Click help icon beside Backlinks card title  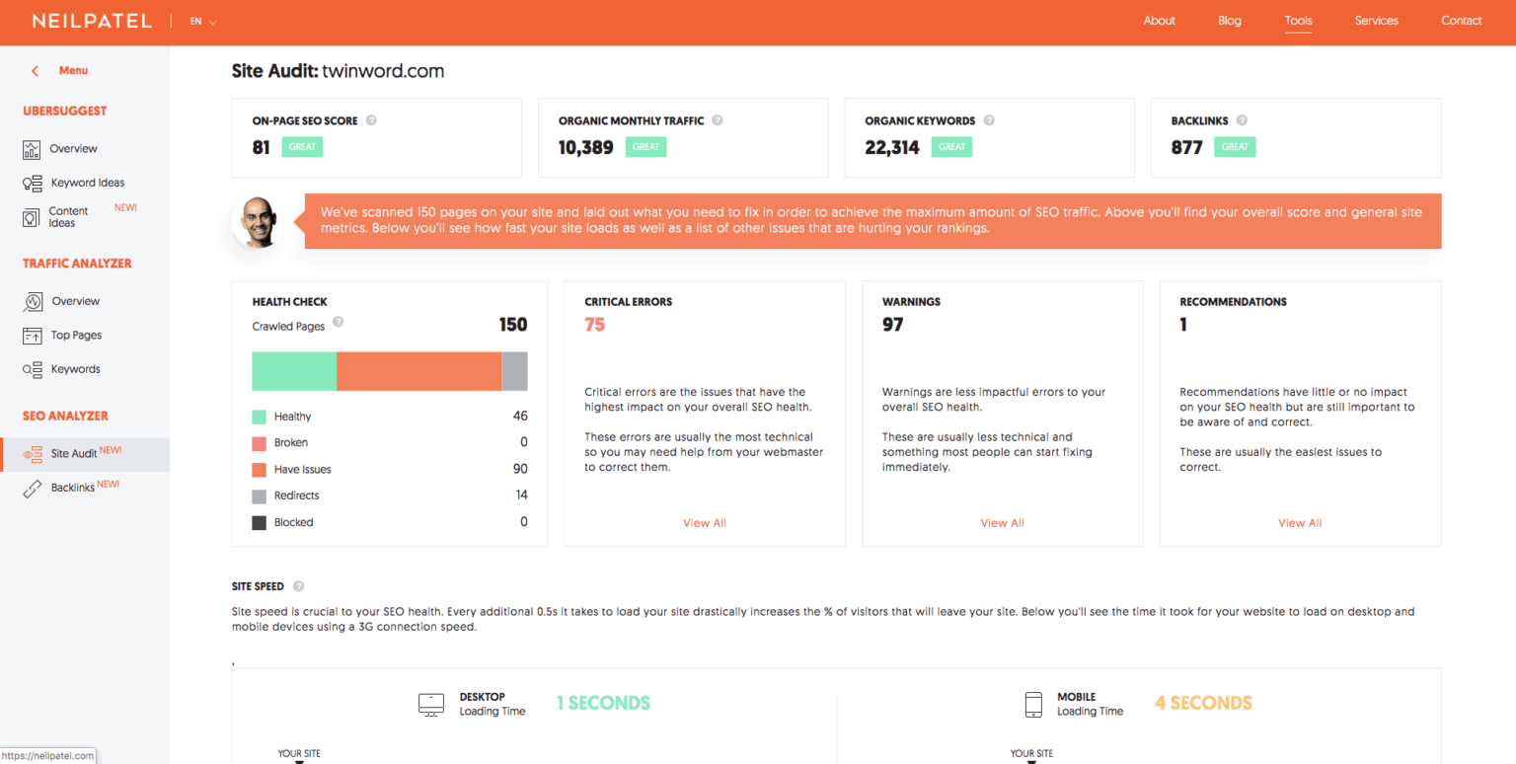point(1242,120)
